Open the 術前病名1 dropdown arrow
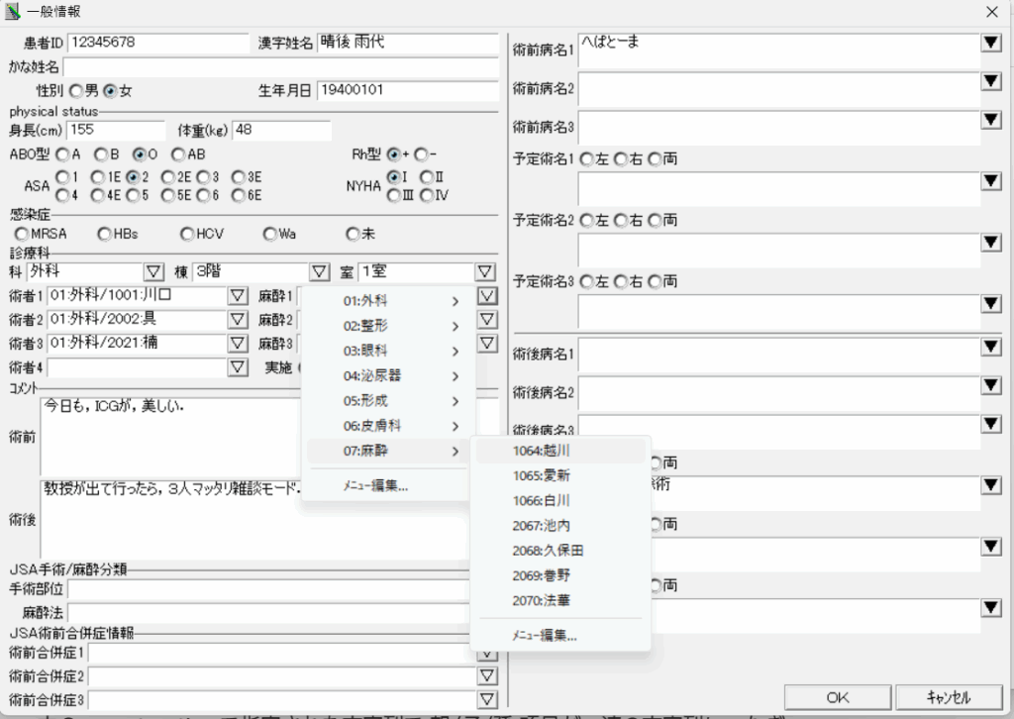Image resolution: width=1014 pixels, height=719 pixels. point(991,44)
